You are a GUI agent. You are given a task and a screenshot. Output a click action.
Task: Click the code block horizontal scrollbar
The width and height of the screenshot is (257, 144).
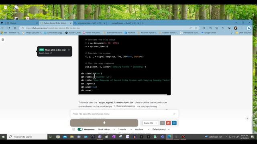tap(123, 94)
